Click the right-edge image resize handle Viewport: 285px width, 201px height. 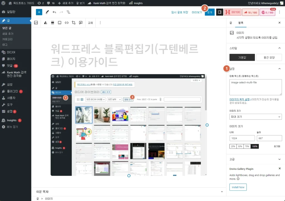[207, 125]
